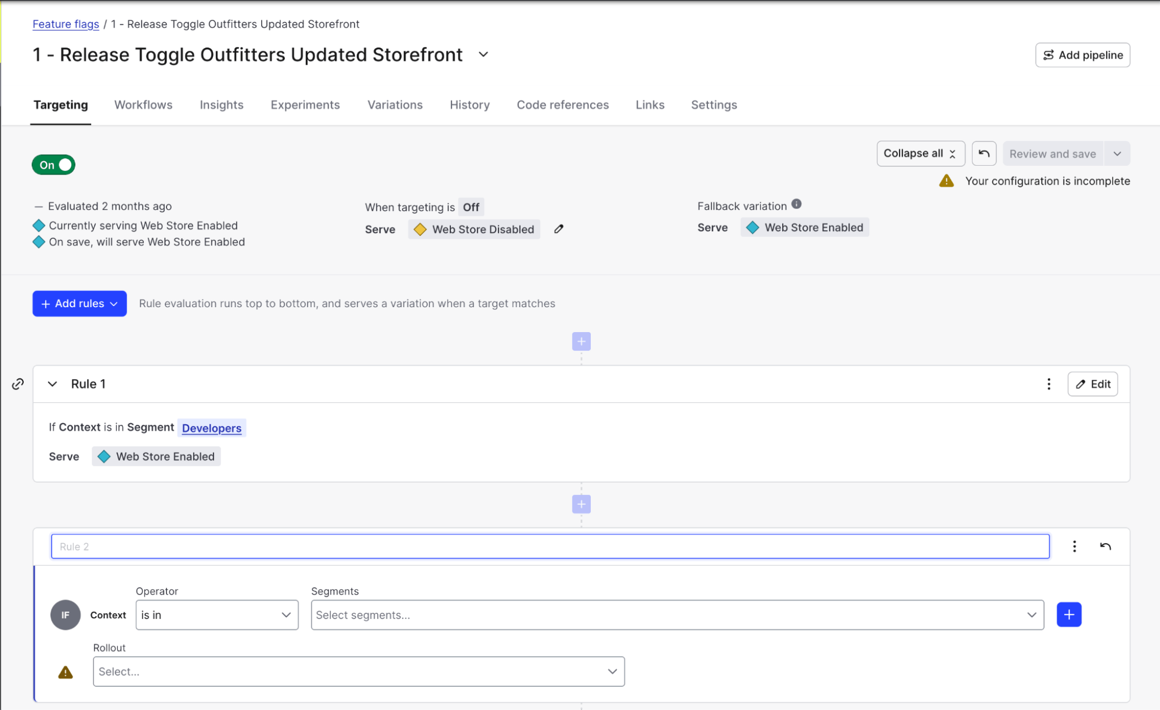This screenshot has width=1160, height=710.
Task: Click the undo arrow in Rule 2 header
Action: [x=1105, y=546]
